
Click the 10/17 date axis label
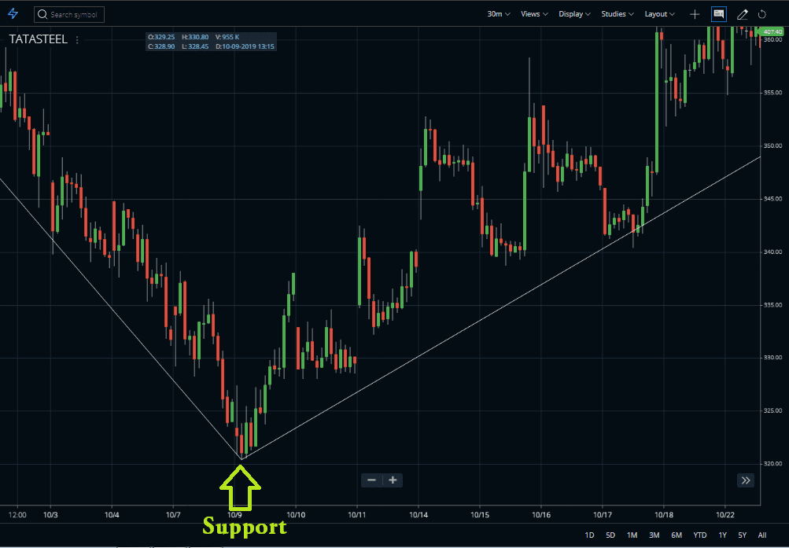point(603,515)
